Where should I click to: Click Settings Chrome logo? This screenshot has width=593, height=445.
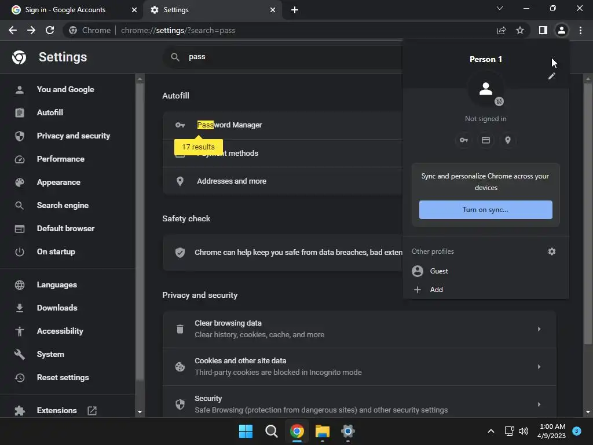[x=19, y=57]
